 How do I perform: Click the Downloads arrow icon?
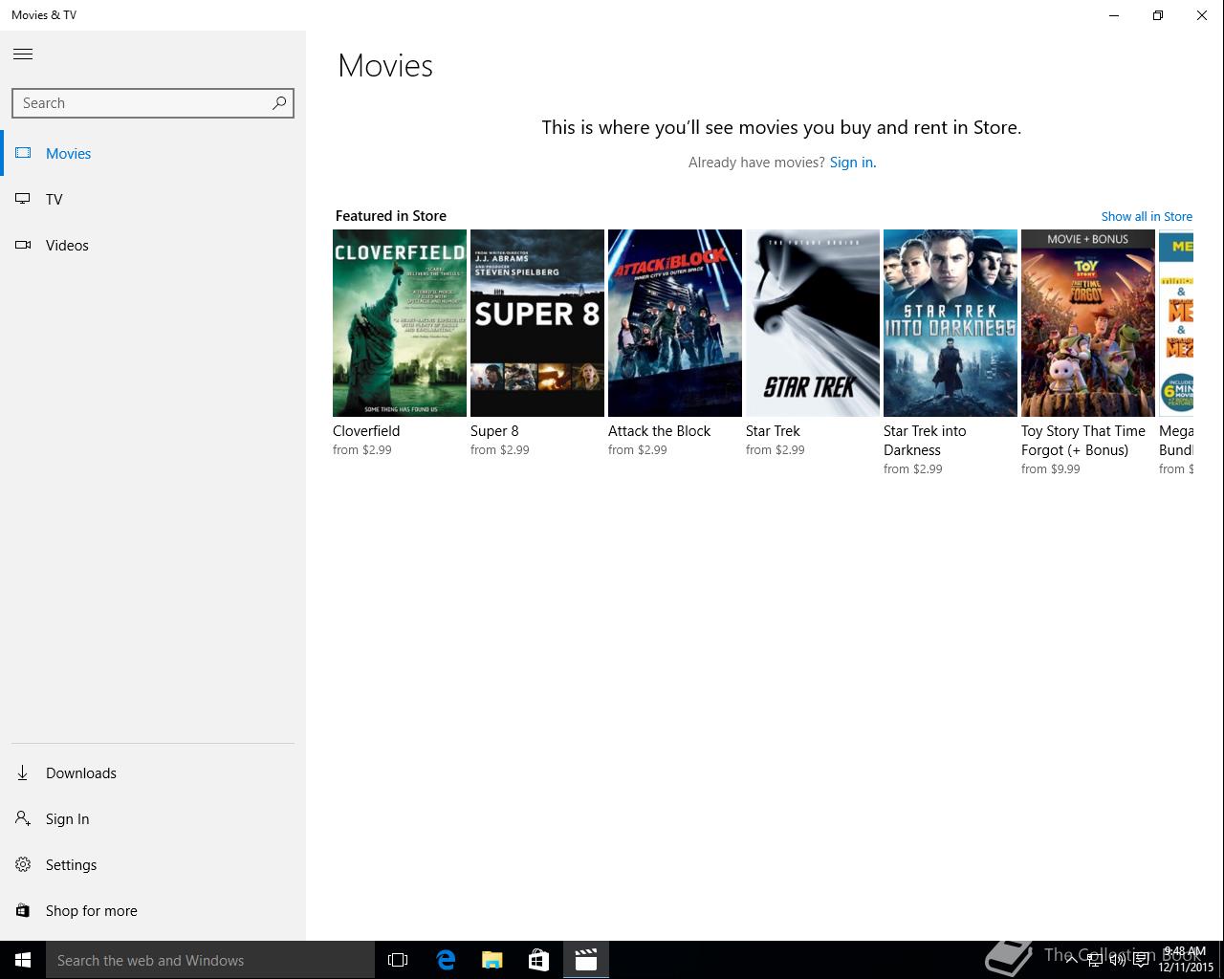tap(23, 772)
